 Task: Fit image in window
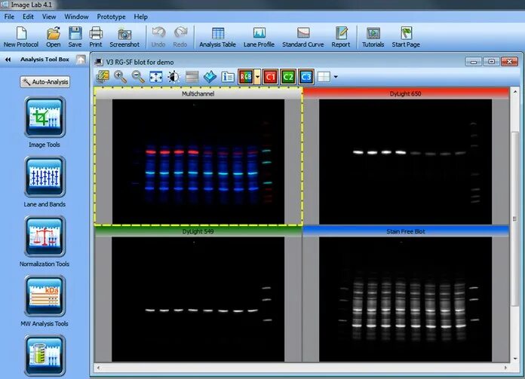(x=156, y=77)
